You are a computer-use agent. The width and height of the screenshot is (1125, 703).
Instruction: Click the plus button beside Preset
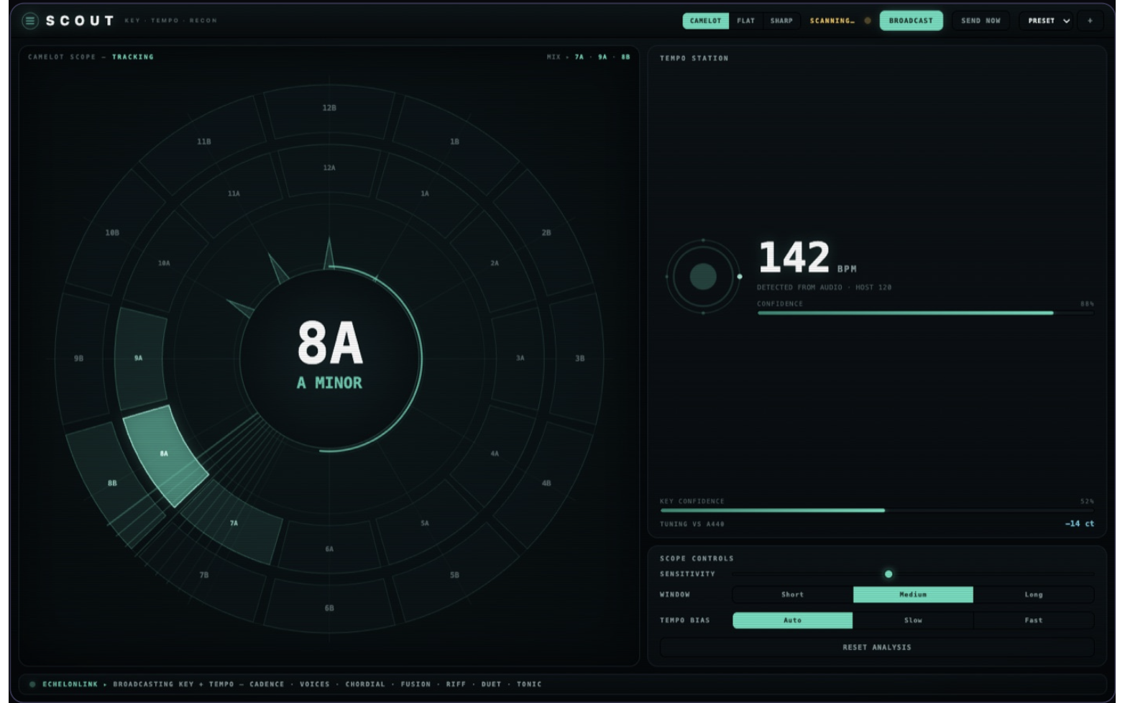[x=1090, y=21]
